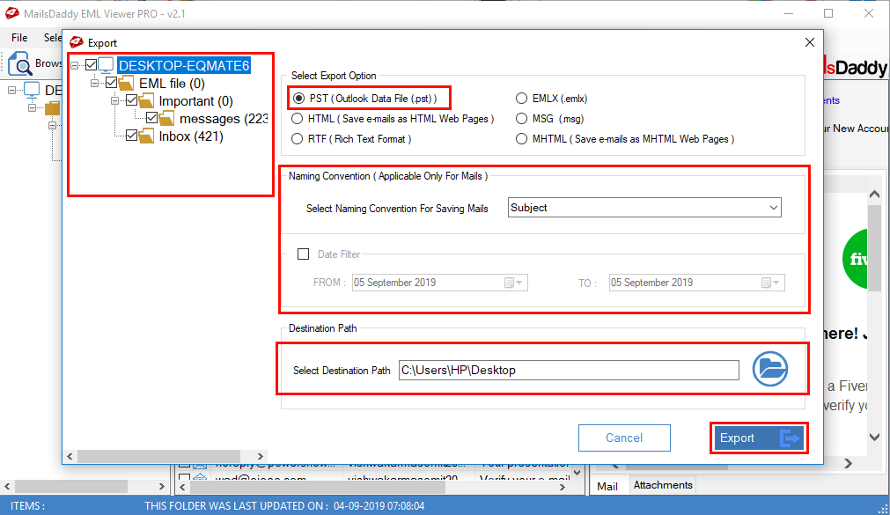Click the EML file folder icon
This screenshot has width=890, height=515.
tap(126, 84)
